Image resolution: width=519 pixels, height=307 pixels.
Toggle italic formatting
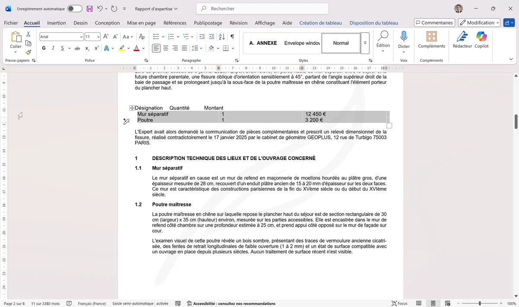pos(52,48)
